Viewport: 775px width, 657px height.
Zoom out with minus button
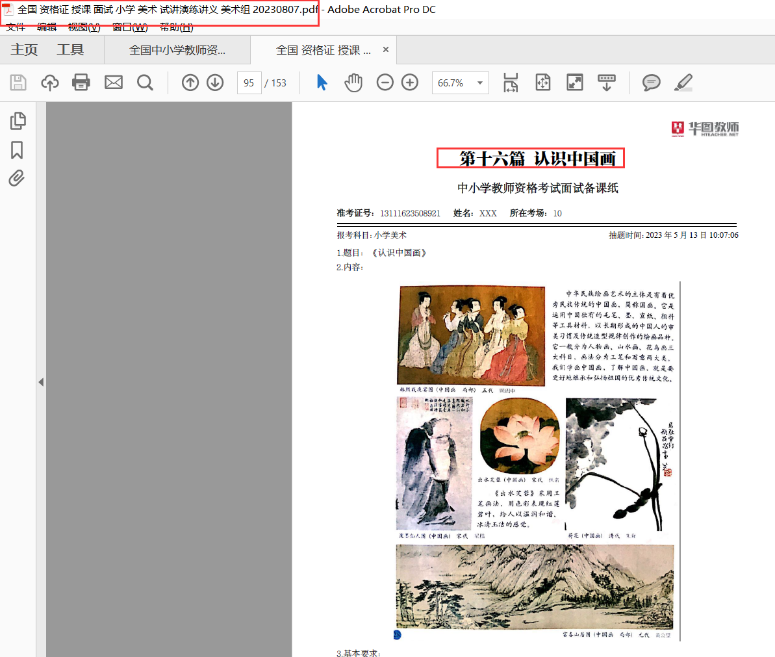coord(385,83)
